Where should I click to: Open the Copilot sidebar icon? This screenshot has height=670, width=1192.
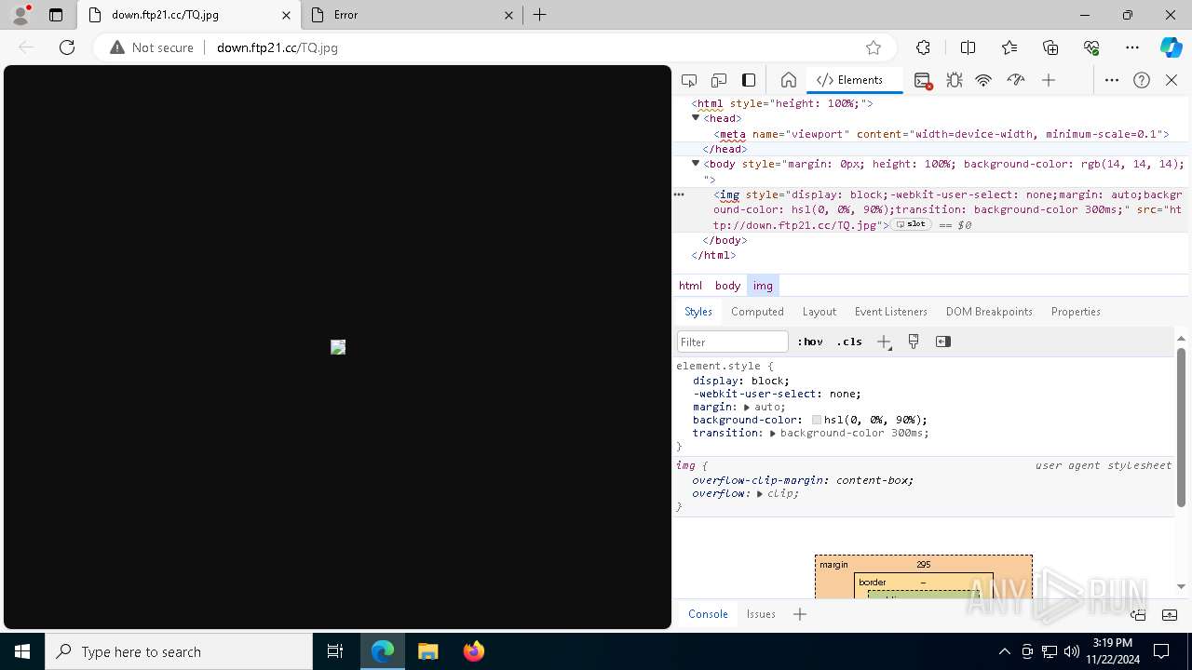[x=1171, y=47]
